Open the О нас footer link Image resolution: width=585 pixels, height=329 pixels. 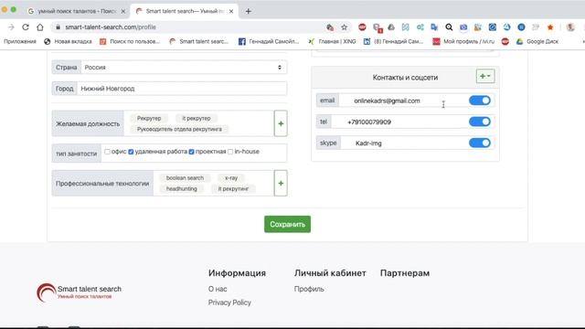(x=218, y=289)
